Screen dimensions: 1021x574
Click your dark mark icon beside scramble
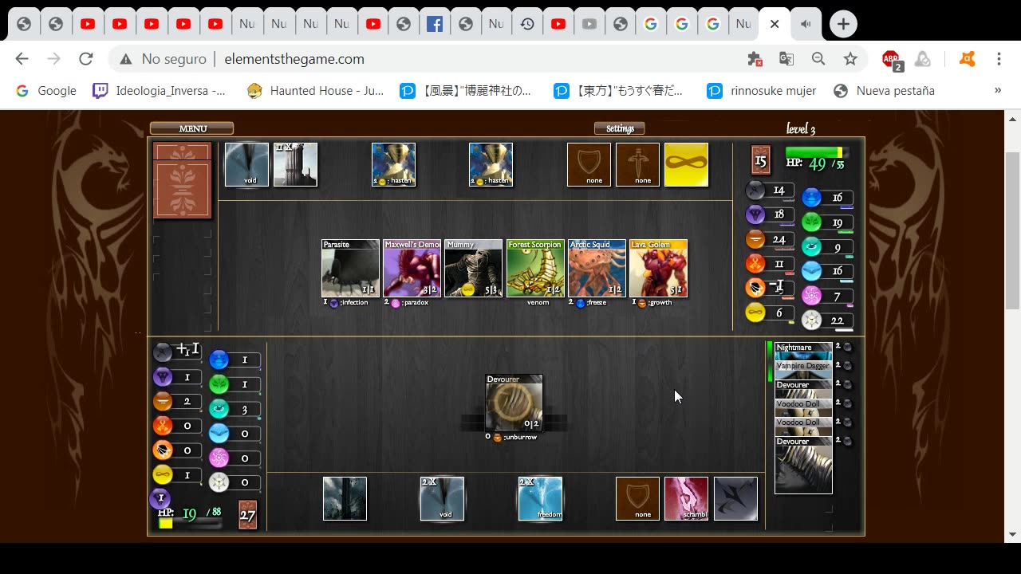pyautogui.click(x=735, y=498)
